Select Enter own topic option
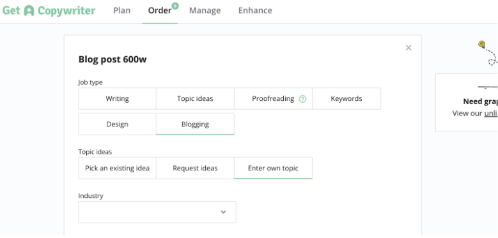The image size is (498, 238). click(x=273, y=168)
